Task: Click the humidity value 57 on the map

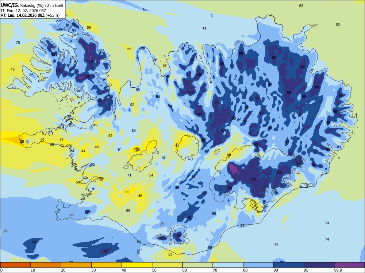Action: point(165,65)
